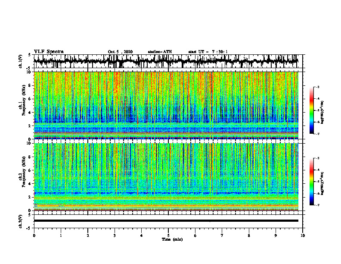Image resolution: width=341 pixels, height=264 pixels.
Task: Click the "-7" label on ch.2 colorbar
Action: (317, 205)
